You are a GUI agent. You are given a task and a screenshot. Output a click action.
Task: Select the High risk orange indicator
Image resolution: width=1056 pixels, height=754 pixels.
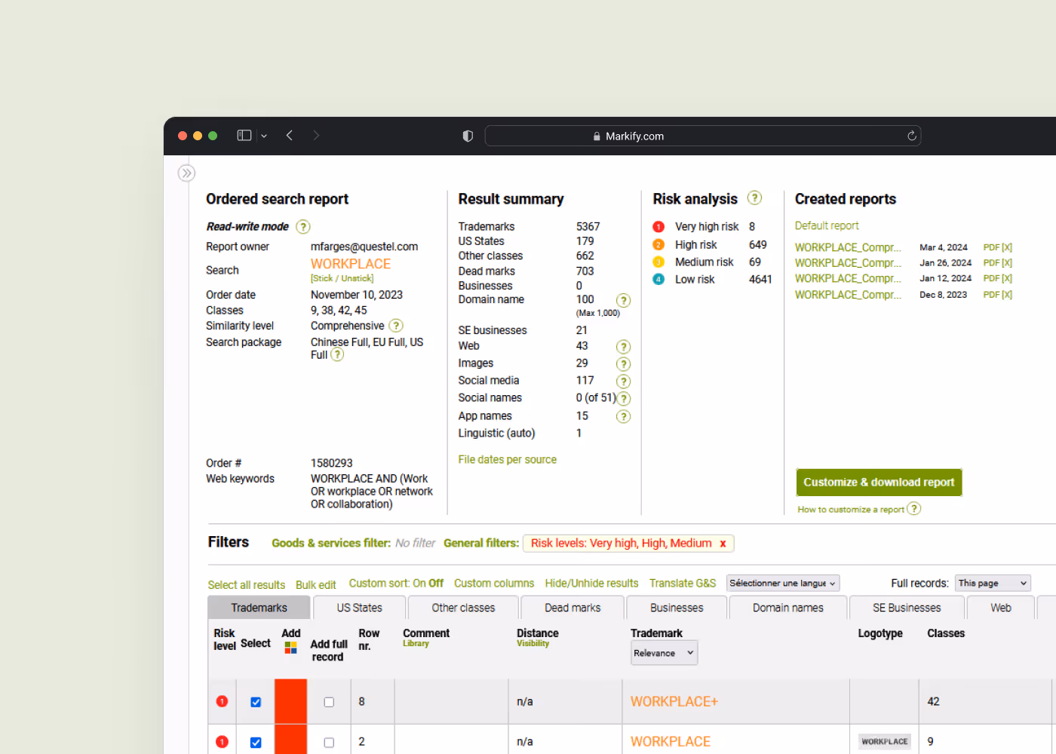point(658,244)
